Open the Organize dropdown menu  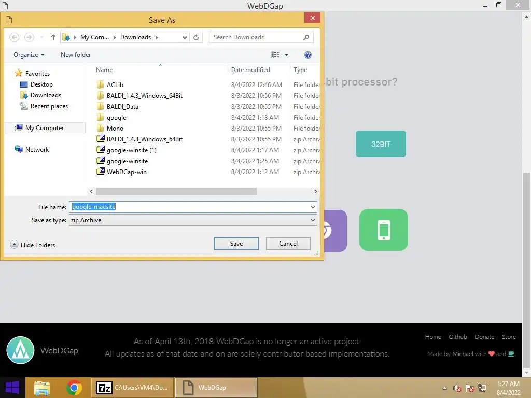point(29,55)
